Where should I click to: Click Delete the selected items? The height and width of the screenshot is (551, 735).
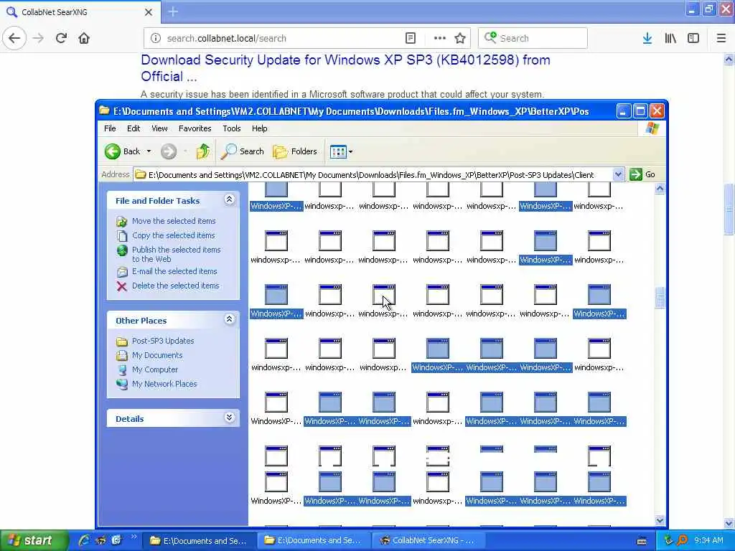tap(175, 286)
